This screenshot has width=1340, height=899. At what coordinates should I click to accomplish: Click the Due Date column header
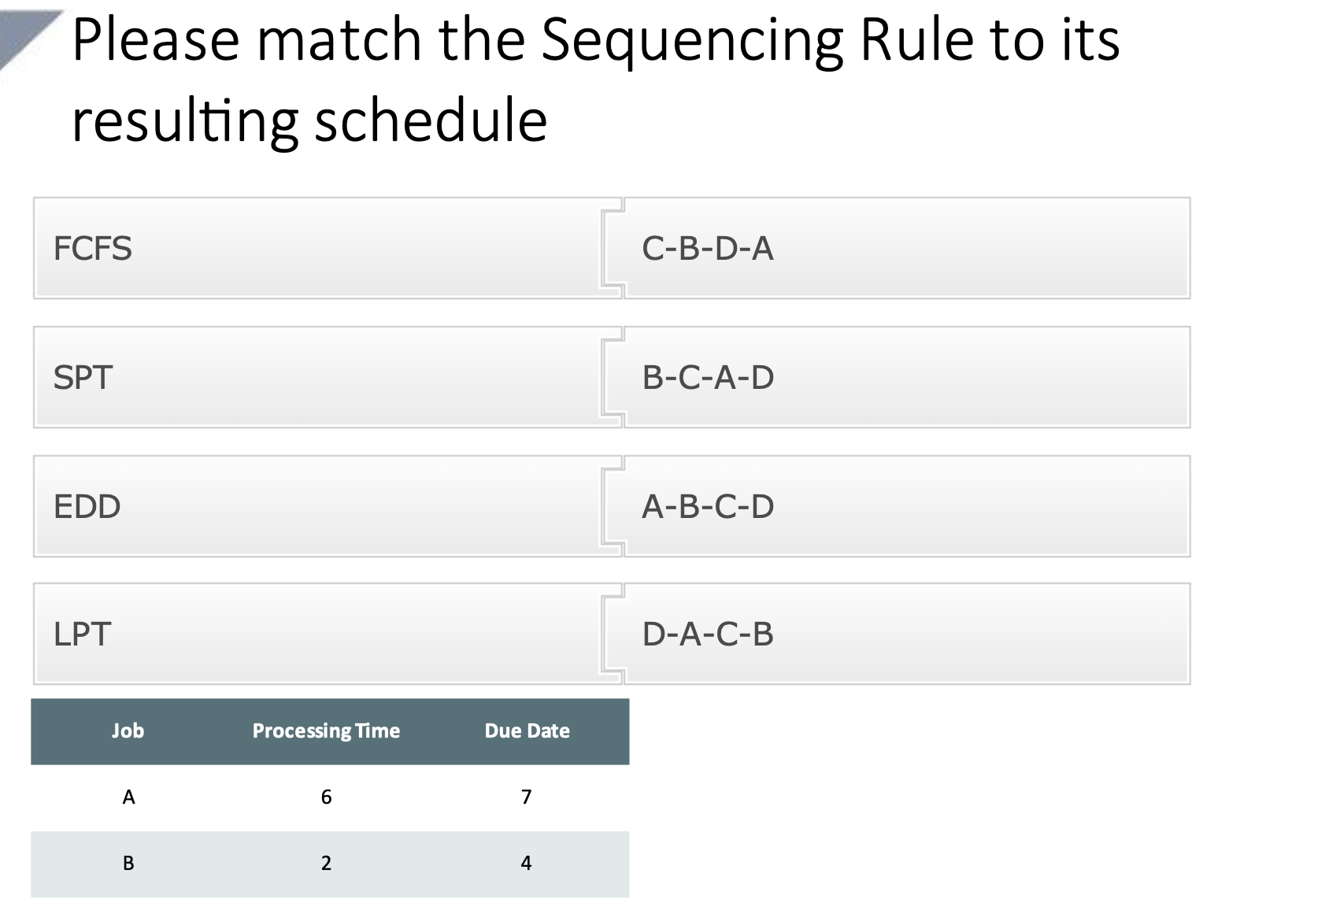coord(527,731)
